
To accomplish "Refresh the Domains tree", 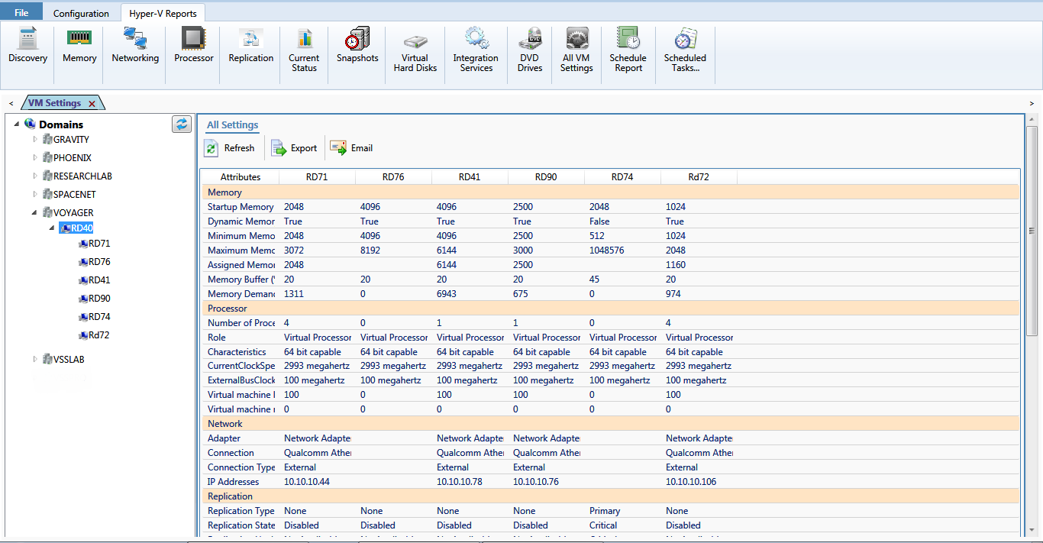I will [x=182, y=124].
